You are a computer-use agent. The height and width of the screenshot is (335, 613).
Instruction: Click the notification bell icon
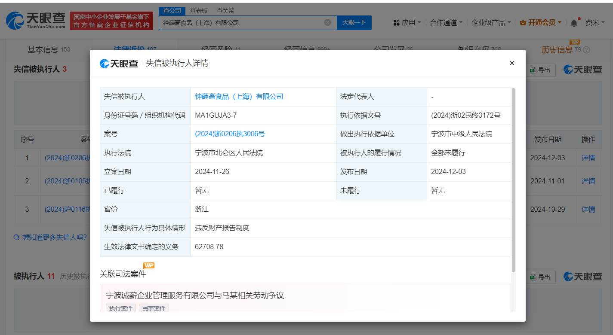[574, 23]
